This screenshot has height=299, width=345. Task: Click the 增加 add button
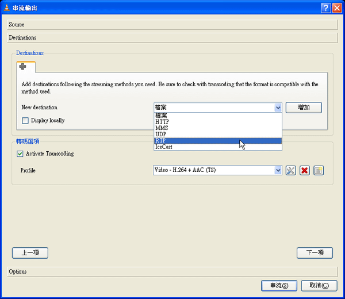[304, 108]
